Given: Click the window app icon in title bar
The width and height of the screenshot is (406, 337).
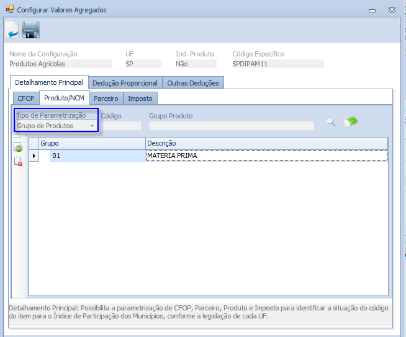Looking at the screenshot, I should 9,10.
